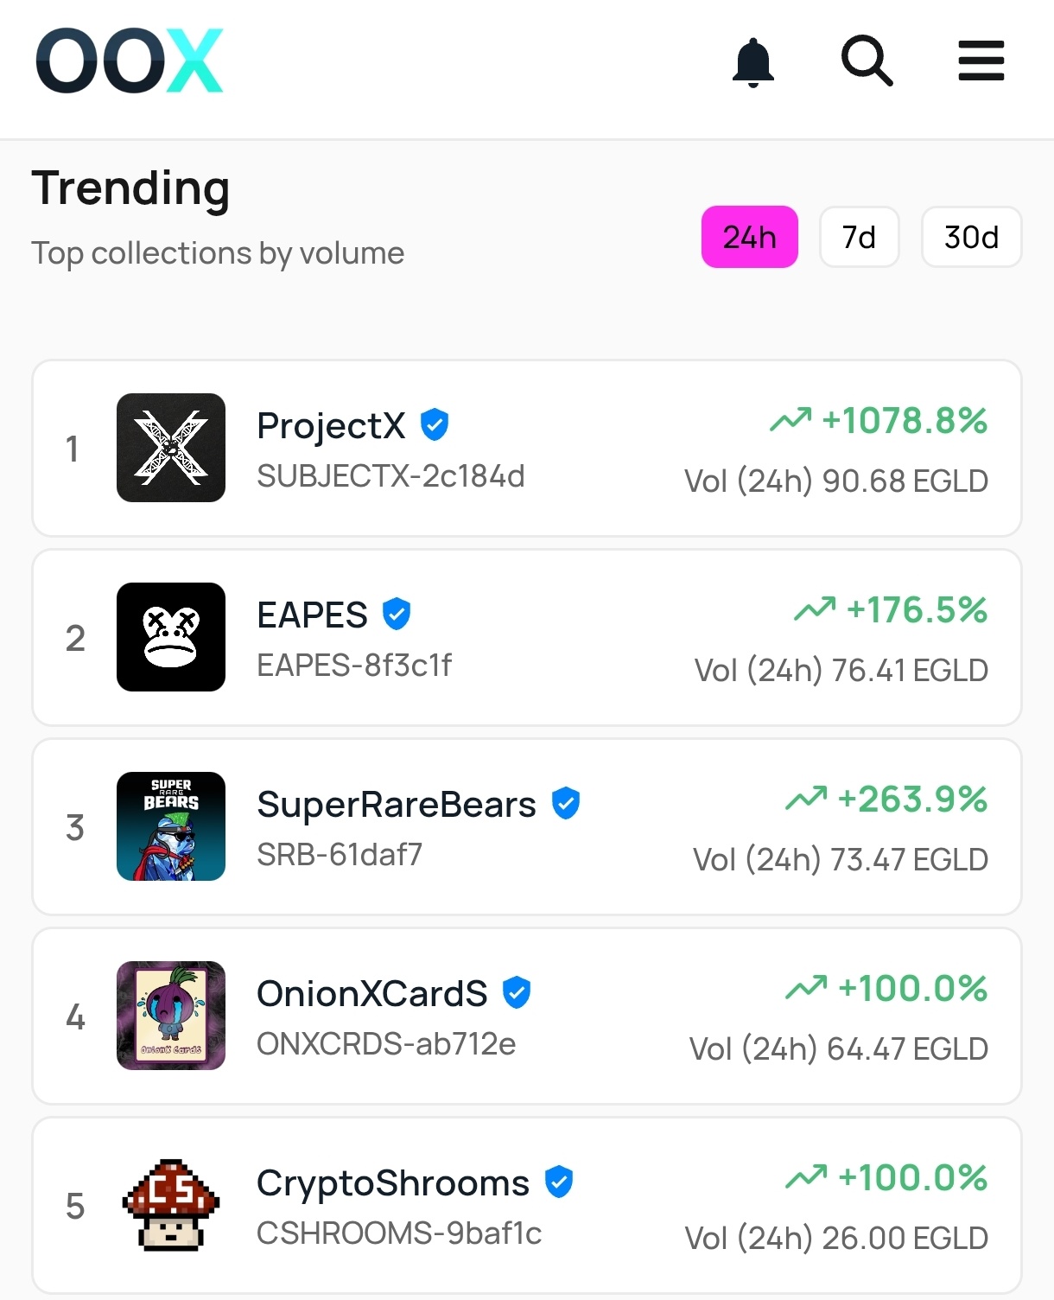
Task: Click the trending arrow beside +1078.8%
Action: 790,420
